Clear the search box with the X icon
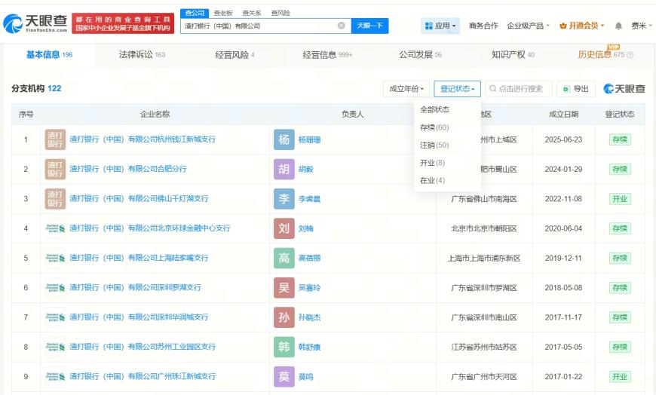The height and width of the screenshot is (395, 656). pos(342,26)
